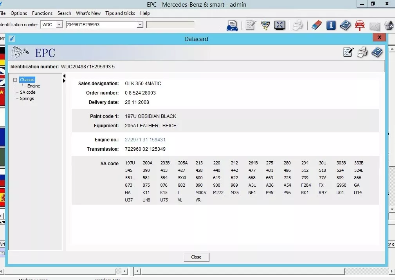395x280 pixels.
Task: Click SA code NF1
Action: tap(252, 193)
